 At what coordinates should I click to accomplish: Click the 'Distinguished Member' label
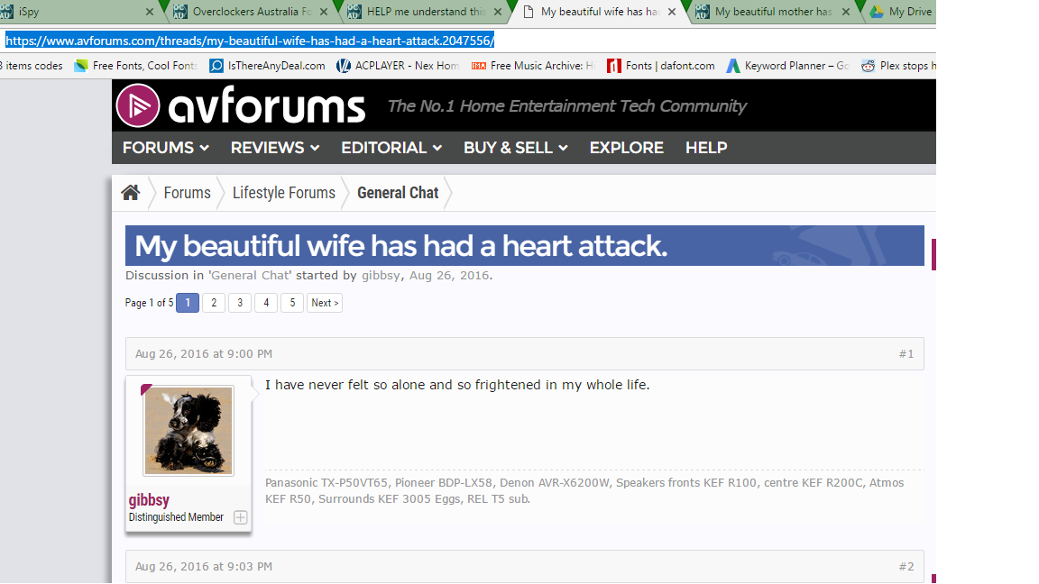[176, 517]
